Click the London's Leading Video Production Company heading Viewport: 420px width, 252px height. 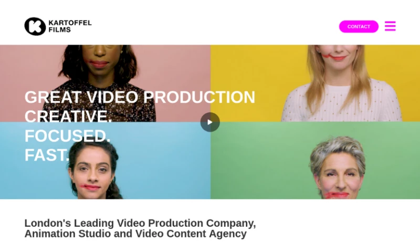[x=140, y=223]
